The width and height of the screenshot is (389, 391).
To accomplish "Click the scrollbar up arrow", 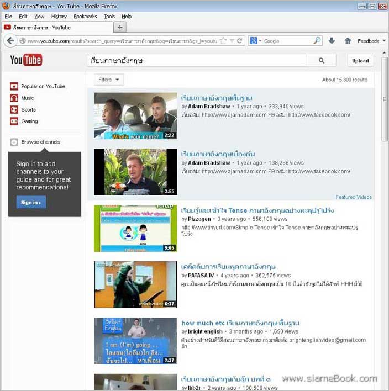I will (x=385, y=52).
